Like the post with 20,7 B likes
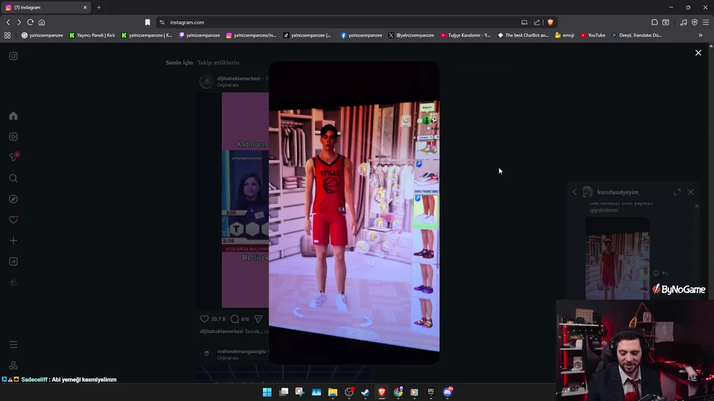The height and width of the screenshot is (401, 714). coord(204,319)
